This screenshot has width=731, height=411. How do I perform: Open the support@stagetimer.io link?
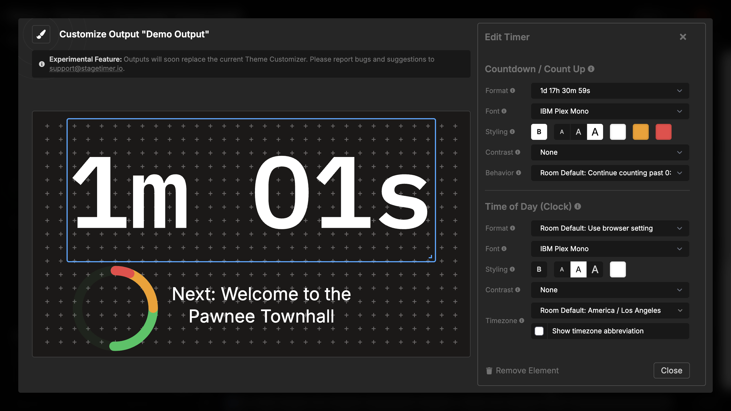pos(86,68)
